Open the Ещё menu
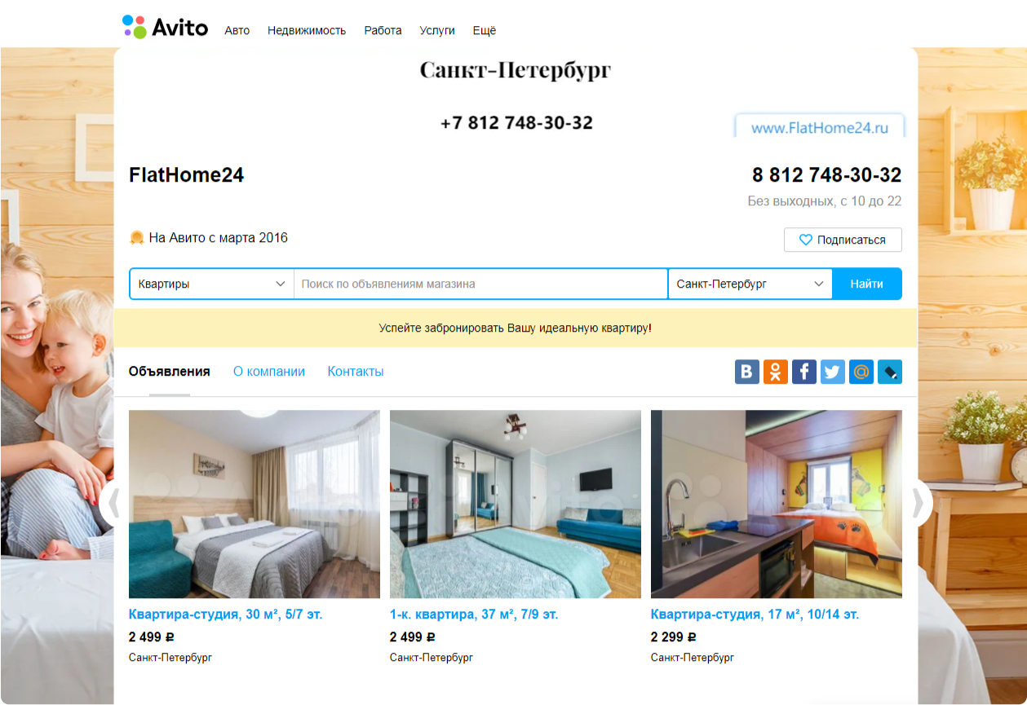The width and height of the screenshot is (1027, 705). [485, 31]
